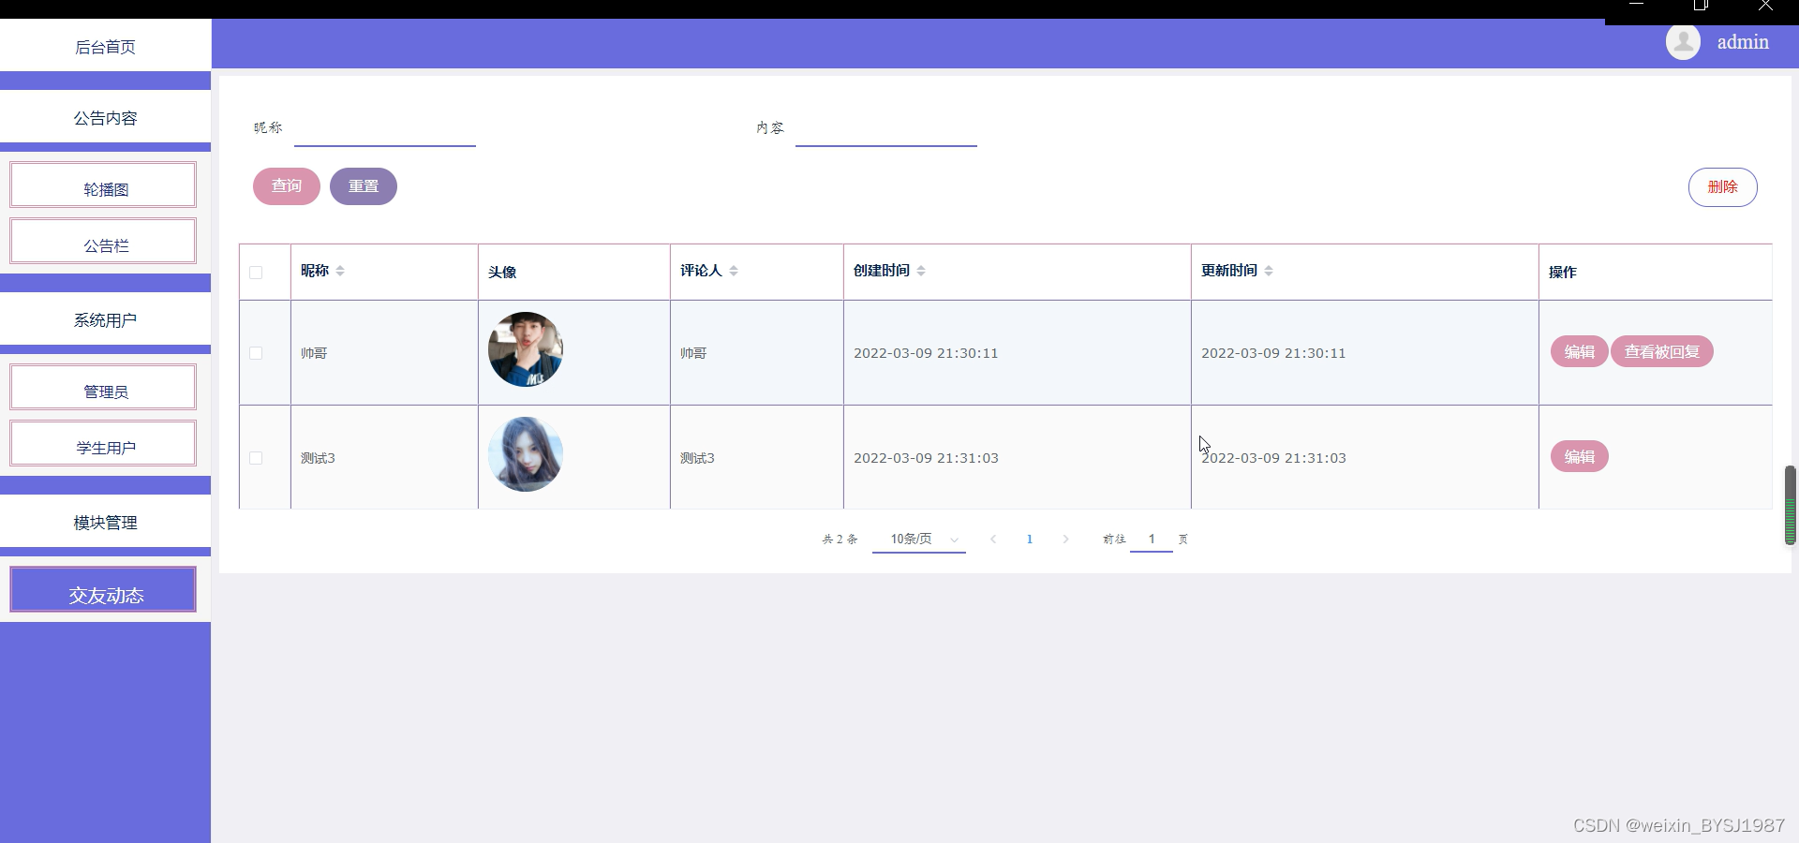
Task: Sort by 评论人 column arrows
Action: tap(734, 271)
